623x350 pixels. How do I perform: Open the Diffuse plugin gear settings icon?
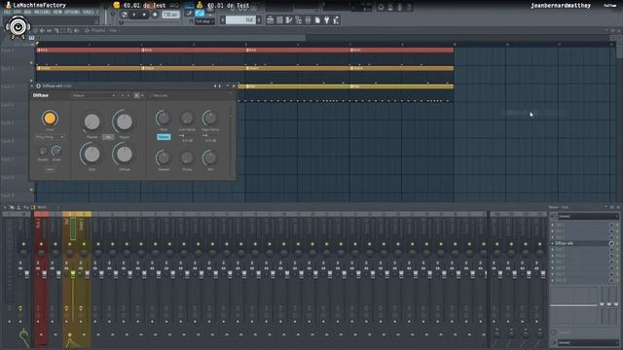[39, 87]
